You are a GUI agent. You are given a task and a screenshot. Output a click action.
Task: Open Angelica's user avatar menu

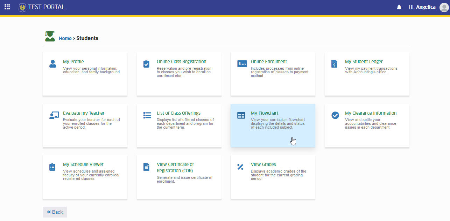444,7
